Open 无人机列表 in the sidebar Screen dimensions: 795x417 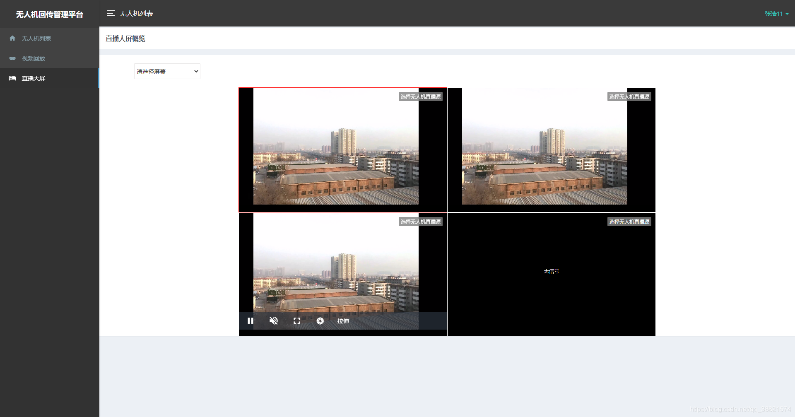click(49, 38)
